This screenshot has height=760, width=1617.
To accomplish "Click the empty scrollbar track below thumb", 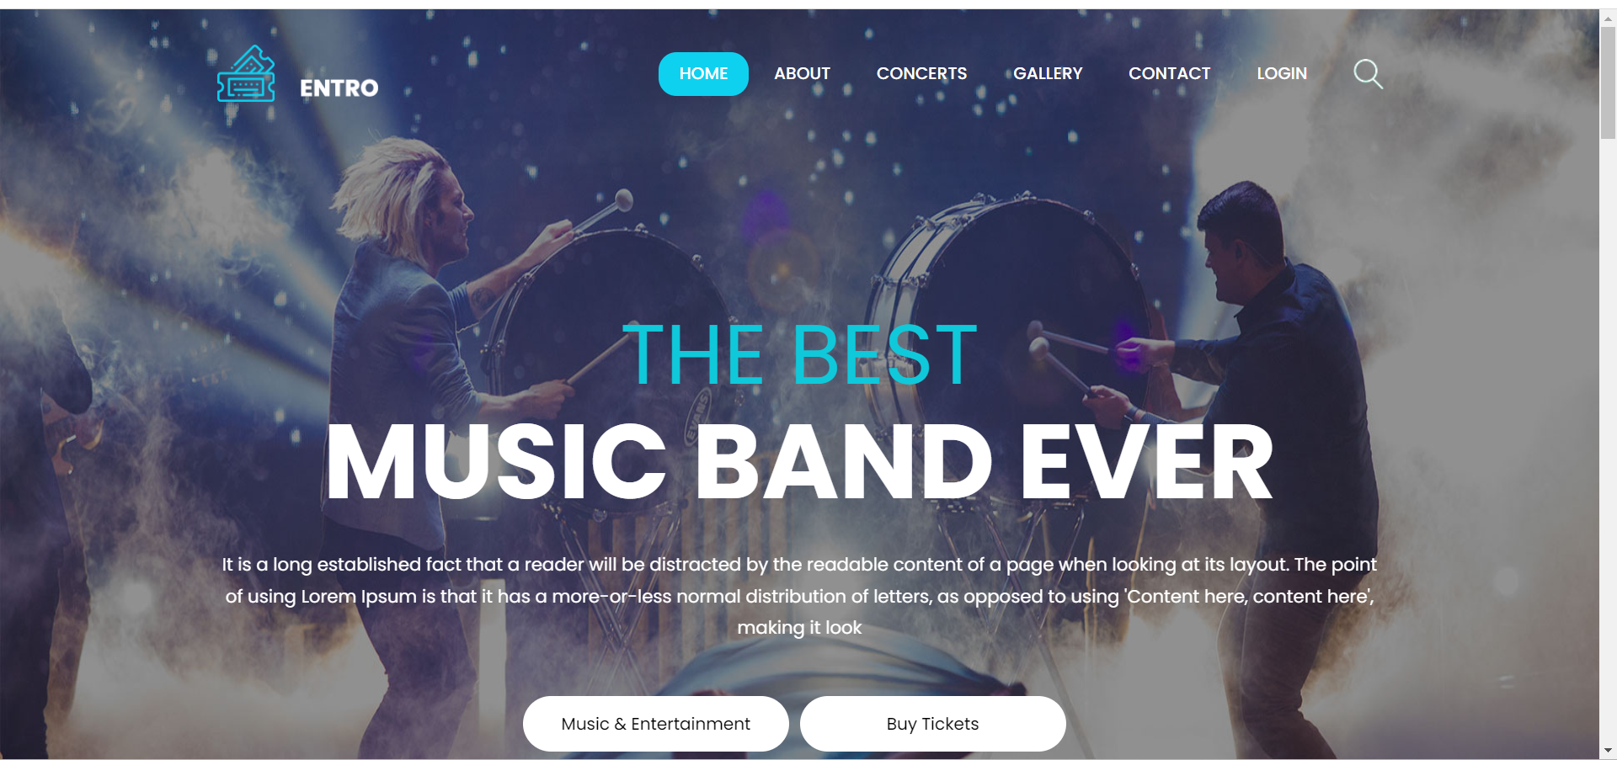I will click(x=1608, y=438).
